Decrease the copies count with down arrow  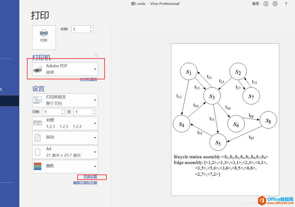coord(91,31)
